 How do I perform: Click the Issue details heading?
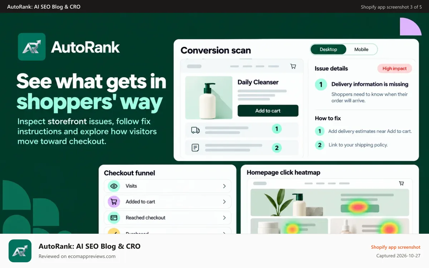(331, 69)
